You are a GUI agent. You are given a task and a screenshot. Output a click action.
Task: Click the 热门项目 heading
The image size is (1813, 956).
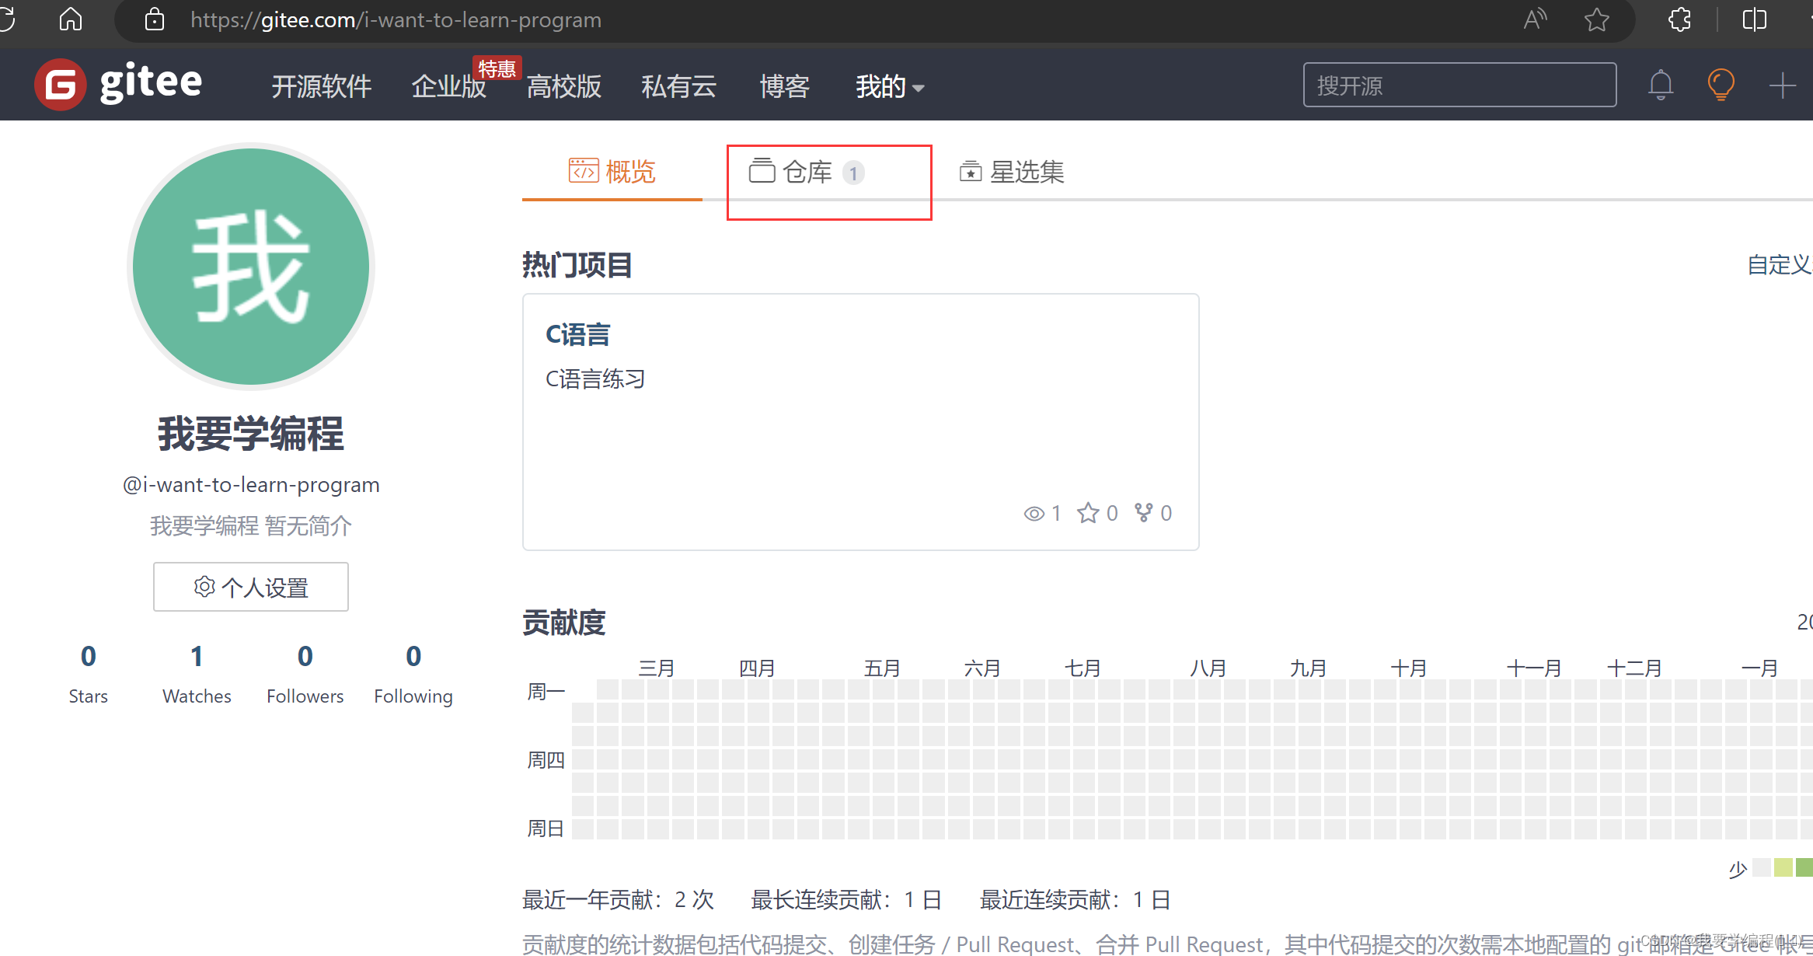[577, 265]
